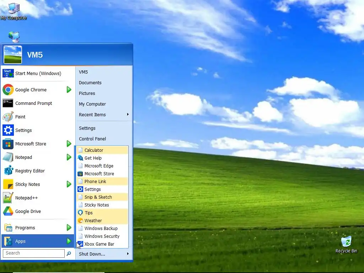Expand the Microsoft Store green arrow
Image resolution: width=364 pixels, height=273 pixels.
pos(69,144)
